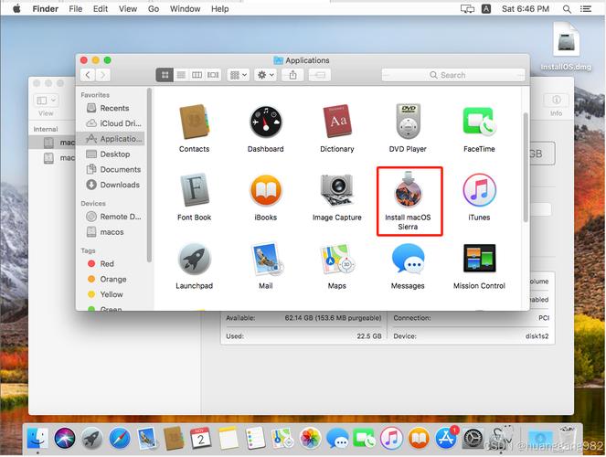The image size is (606, 457).
Task: Open the Maps app in Applications
Action: [337, 259]
